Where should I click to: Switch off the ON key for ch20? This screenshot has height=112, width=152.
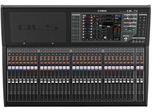tap(85, 62)
